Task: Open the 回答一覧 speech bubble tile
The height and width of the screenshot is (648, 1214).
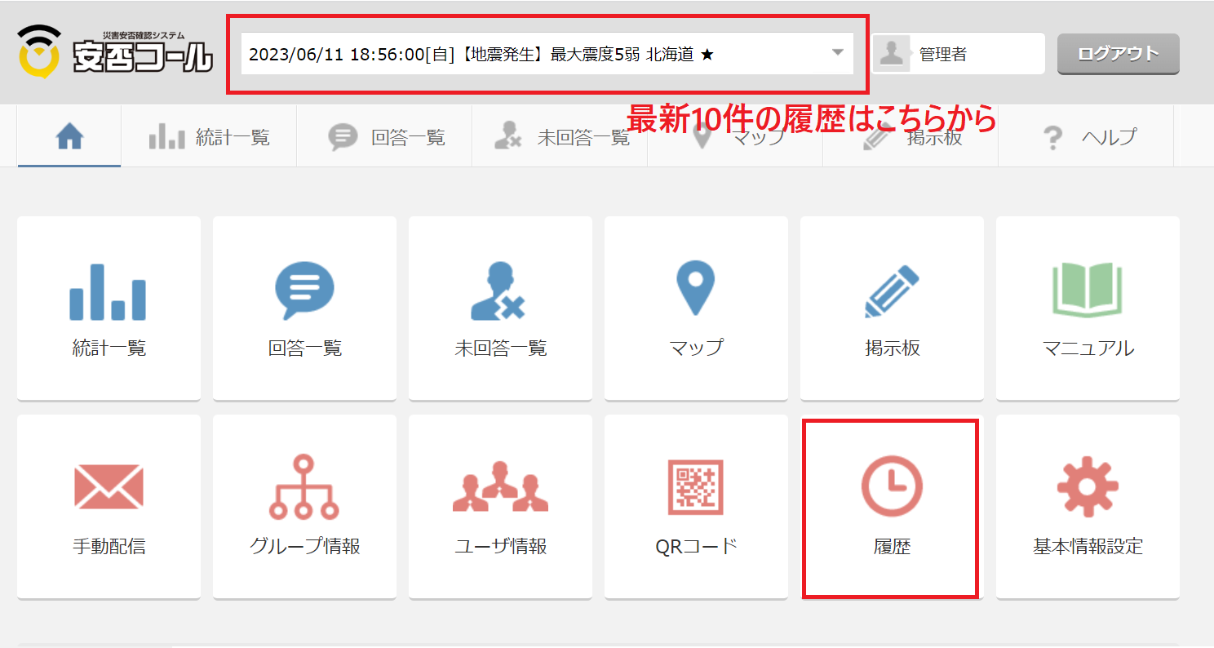Action: click(304, 308)
